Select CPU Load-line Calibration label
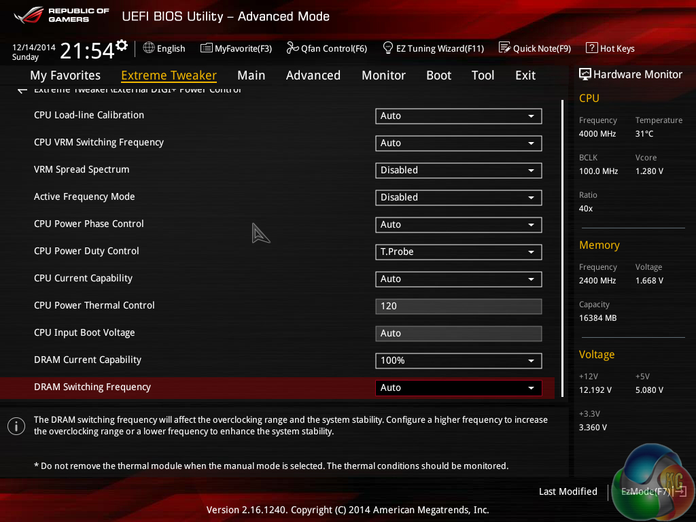The height and width of the screenshot is (522, 696). pos(89,115)
